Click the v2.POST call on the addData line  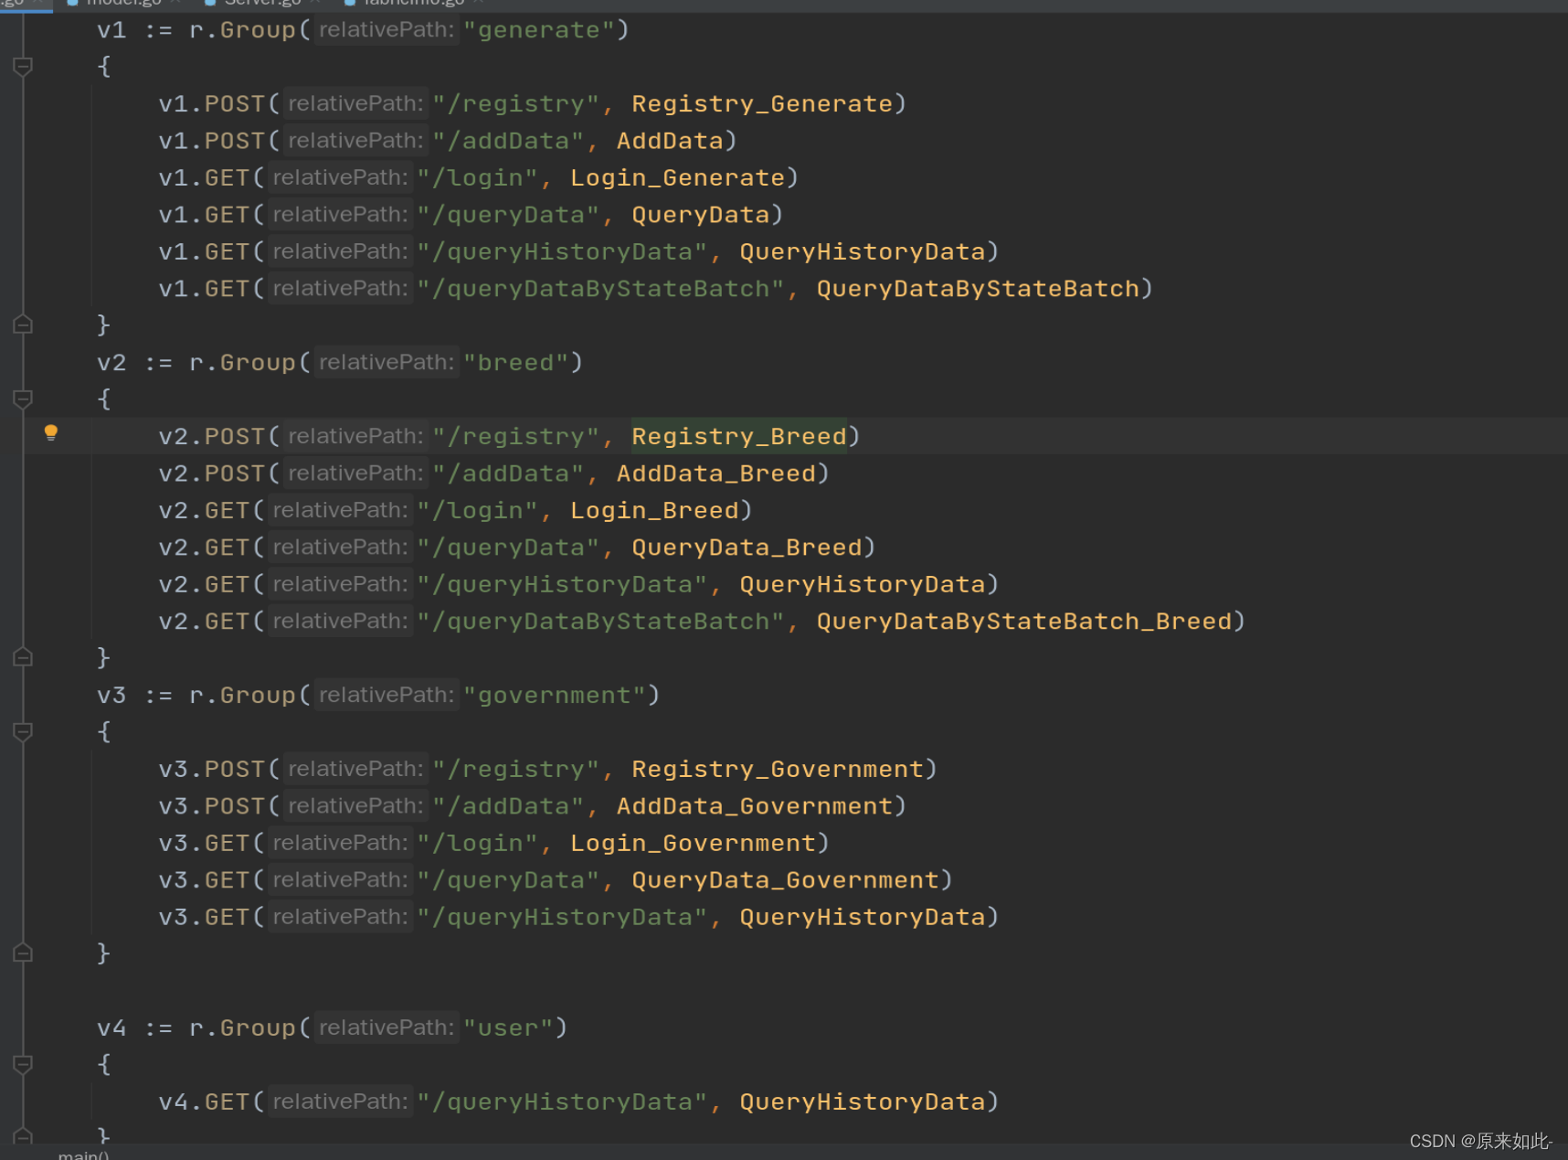pyautogui.click(x=211, y=474)
